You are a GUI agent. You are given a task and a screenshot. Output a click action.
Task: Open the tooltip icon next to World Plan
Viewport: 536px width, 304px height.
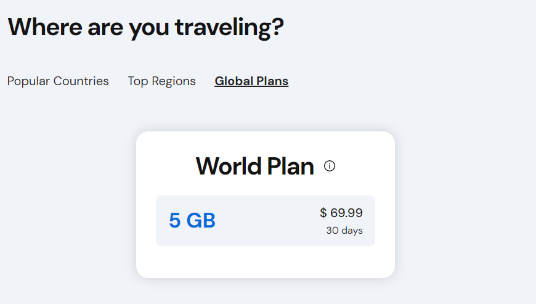(x=330, y=166)
